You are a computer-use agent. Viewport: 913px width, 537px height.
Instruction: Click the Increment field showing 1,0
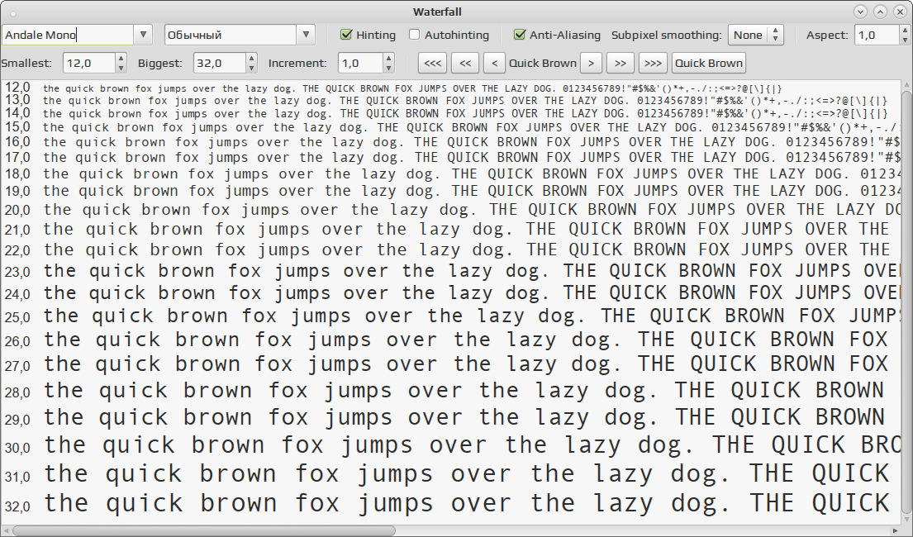click(360, 63)
